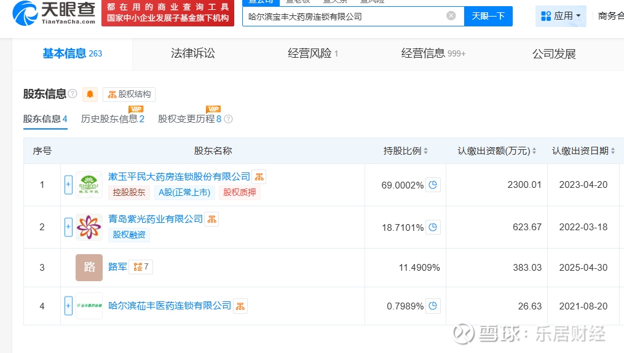Click the 哈尔滨葩丰医药 logo thumbnail
Image resolution: width=624 pixels, height=353 pixels.
coord(89,306)
